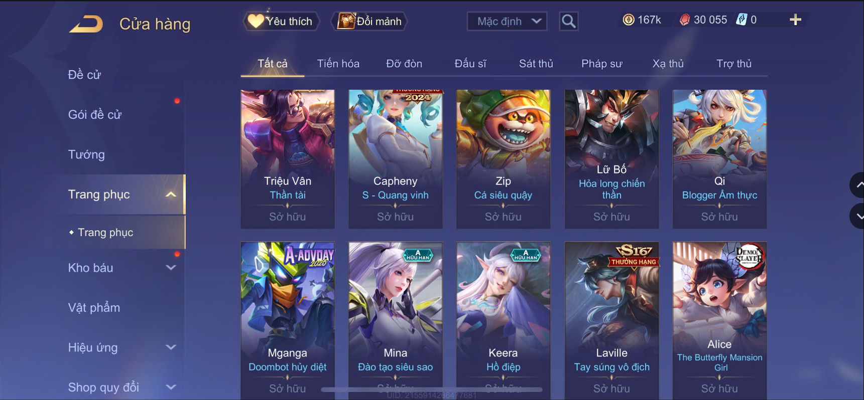The width and height of the screenshot is (864, 400).
Task: Switch to the Pháp sư tab
Action: [601, 64]
